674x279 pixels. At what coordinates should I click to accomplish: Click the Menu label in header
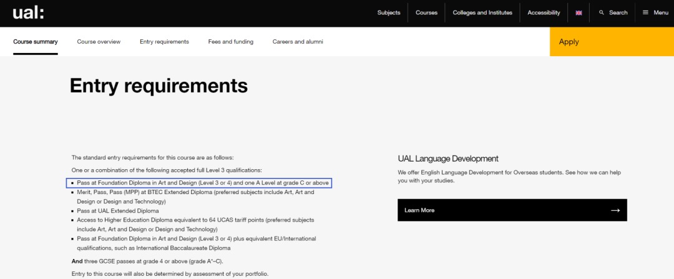(x=661, y=12)
